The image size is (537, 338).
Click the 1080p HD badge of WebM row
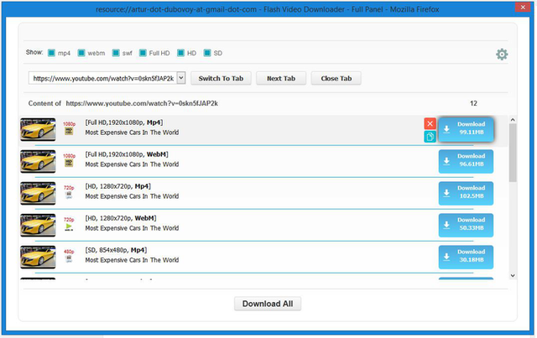69,160
